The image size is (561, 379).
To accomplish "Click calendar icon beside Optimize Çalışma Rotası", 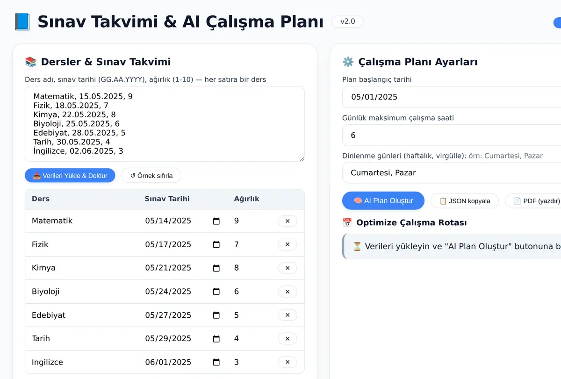I will coord(347,223).
